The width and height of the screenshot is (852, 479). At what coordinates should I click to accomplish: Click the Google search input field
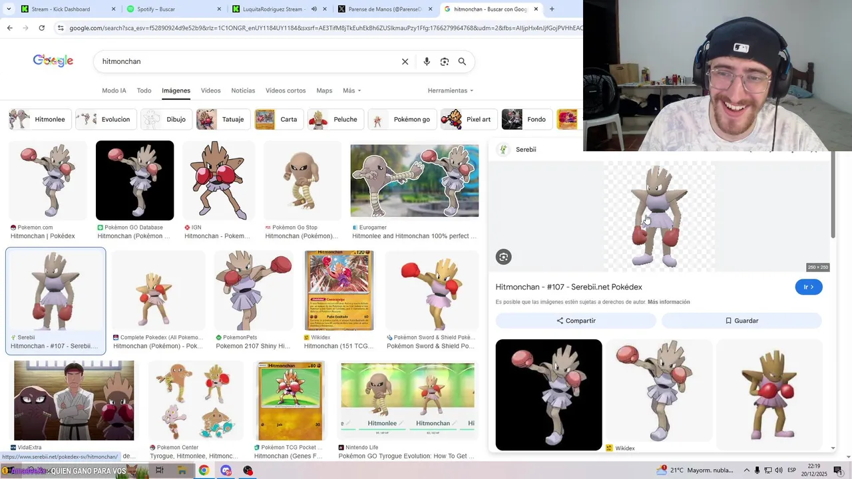pos(246,61)
